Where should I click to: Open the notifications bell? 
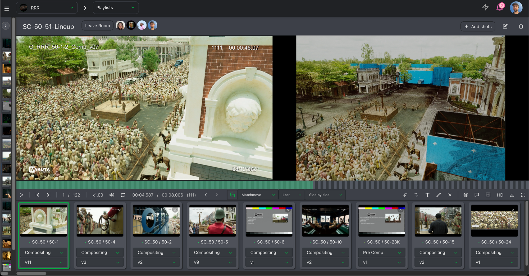(x=499, y=7)
